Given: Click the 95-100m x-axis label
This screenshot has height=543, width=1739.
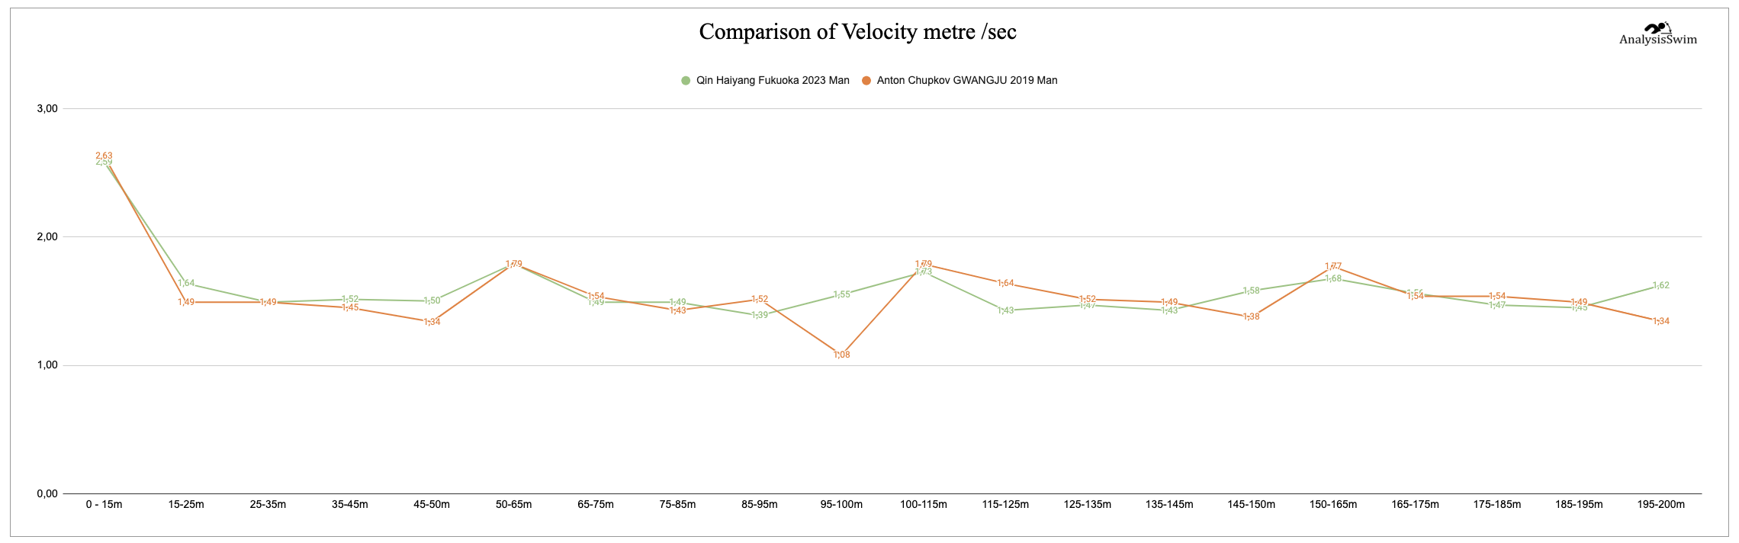Looking at the screenshot, I should pos(841,504).
